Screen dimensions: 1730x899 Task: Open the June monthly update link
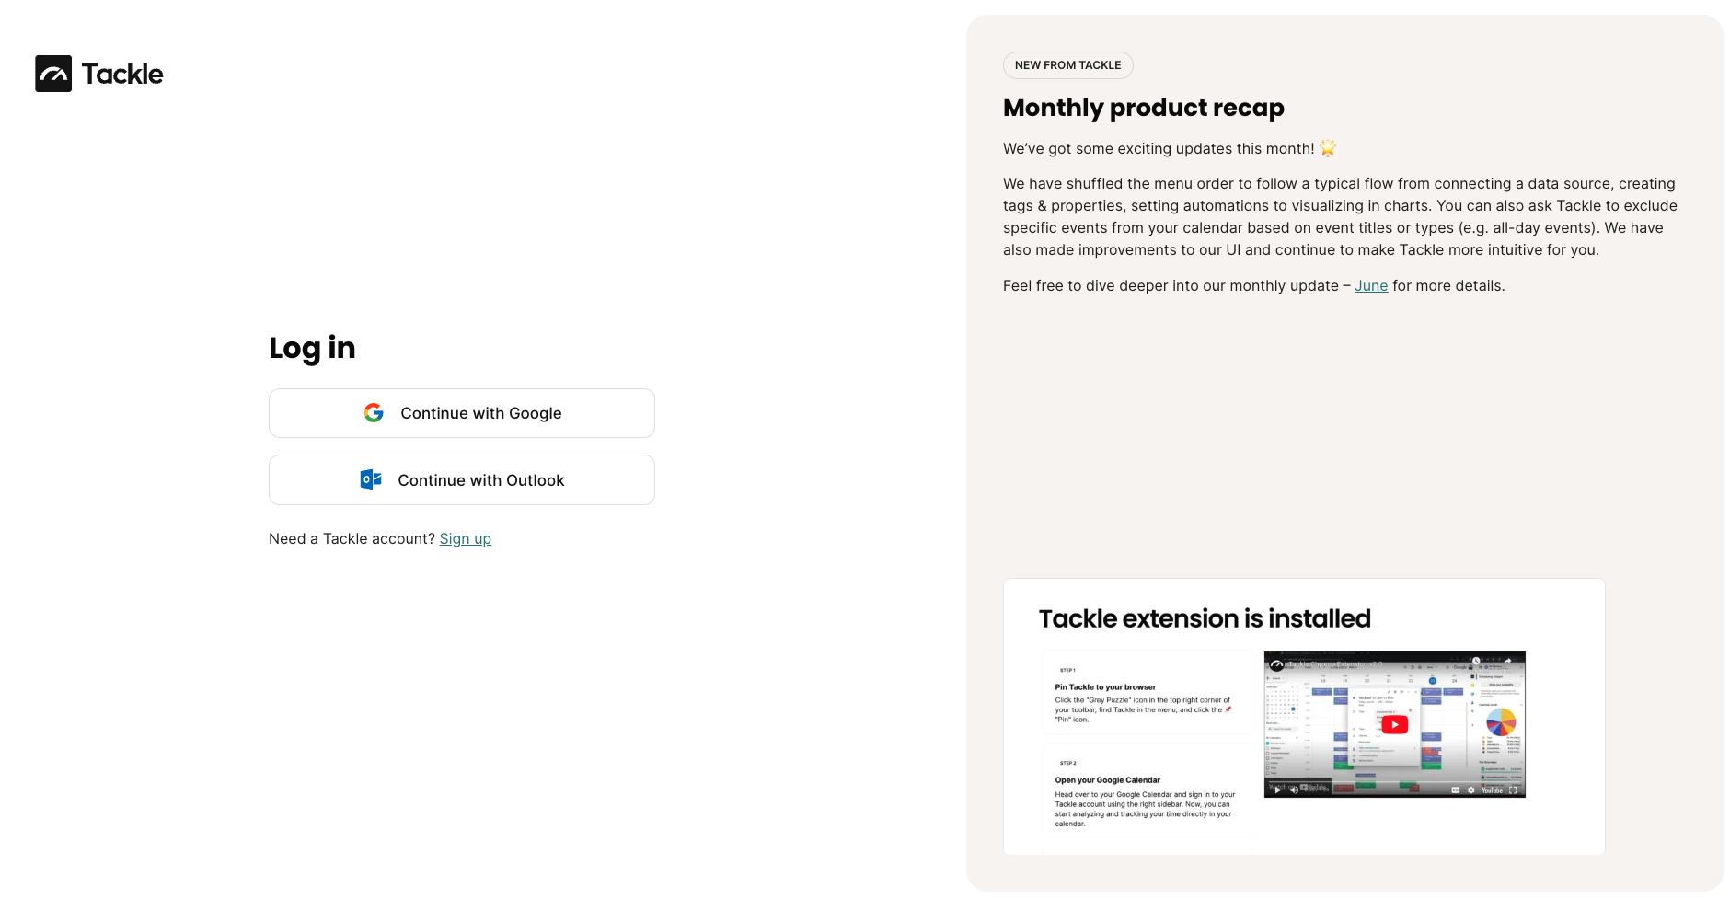pyautogui.click(x=1371, y=285)
